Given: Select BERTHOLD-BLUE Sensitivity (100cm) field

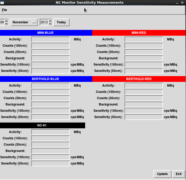Looking at the screenshot, I should coord(50,111).
